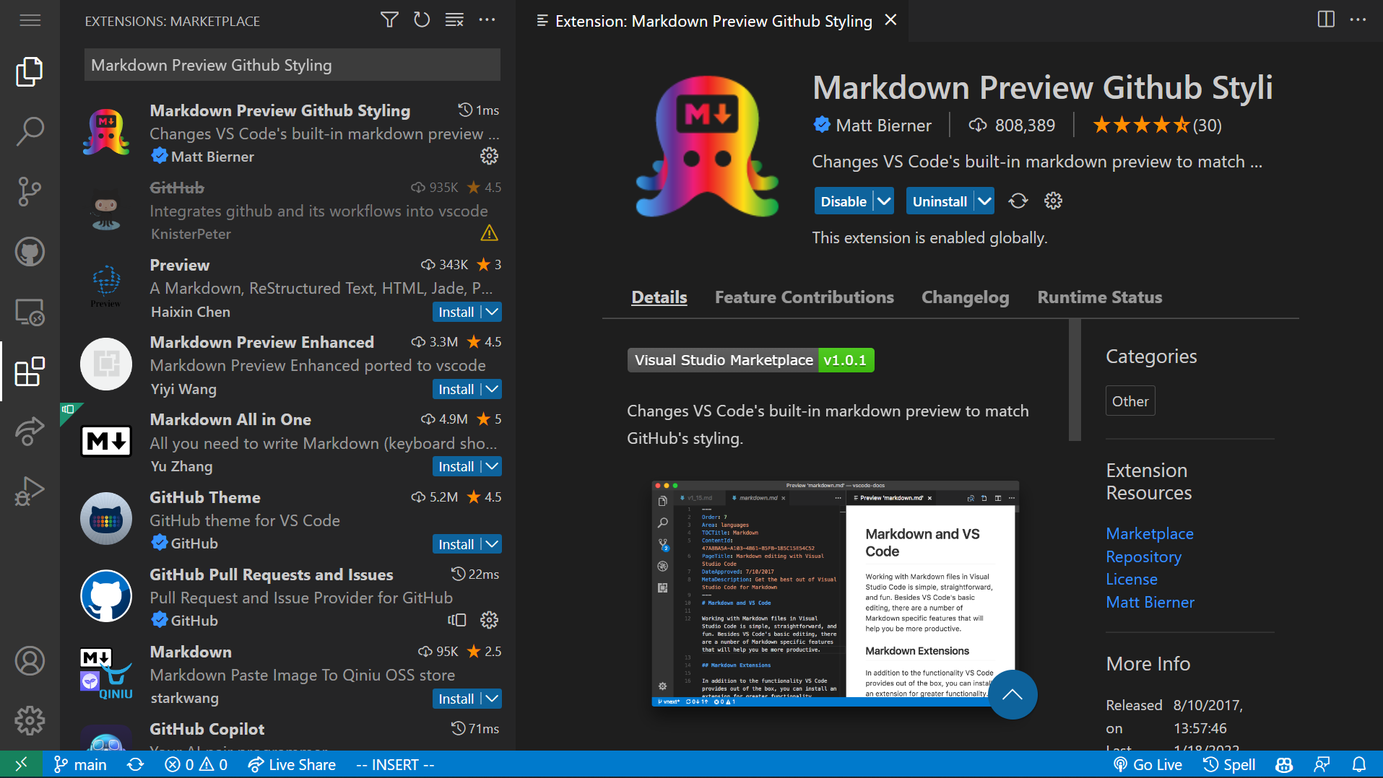The image size is (1383, 778).
Task: Click the scroll-to-top round arrow button
Action: [1013, 694]
